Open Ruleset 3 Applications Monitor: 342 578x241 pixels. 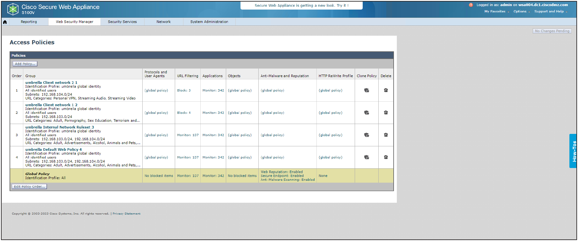point(213,135)
